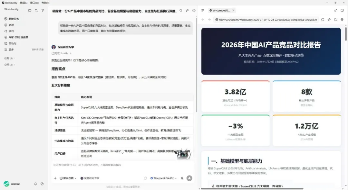The width and height of the screenshot is (348, 190).
Task: Toggle the preview side panel icon
Action: coord(342,10)
